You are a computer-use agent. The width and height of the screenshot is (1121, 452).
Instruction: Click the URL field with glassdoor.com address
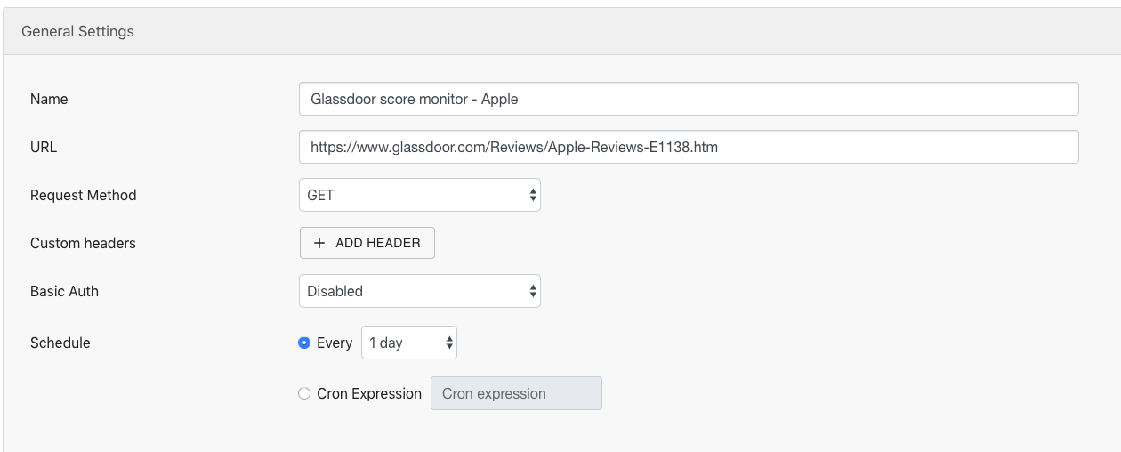tap(689, 147)
